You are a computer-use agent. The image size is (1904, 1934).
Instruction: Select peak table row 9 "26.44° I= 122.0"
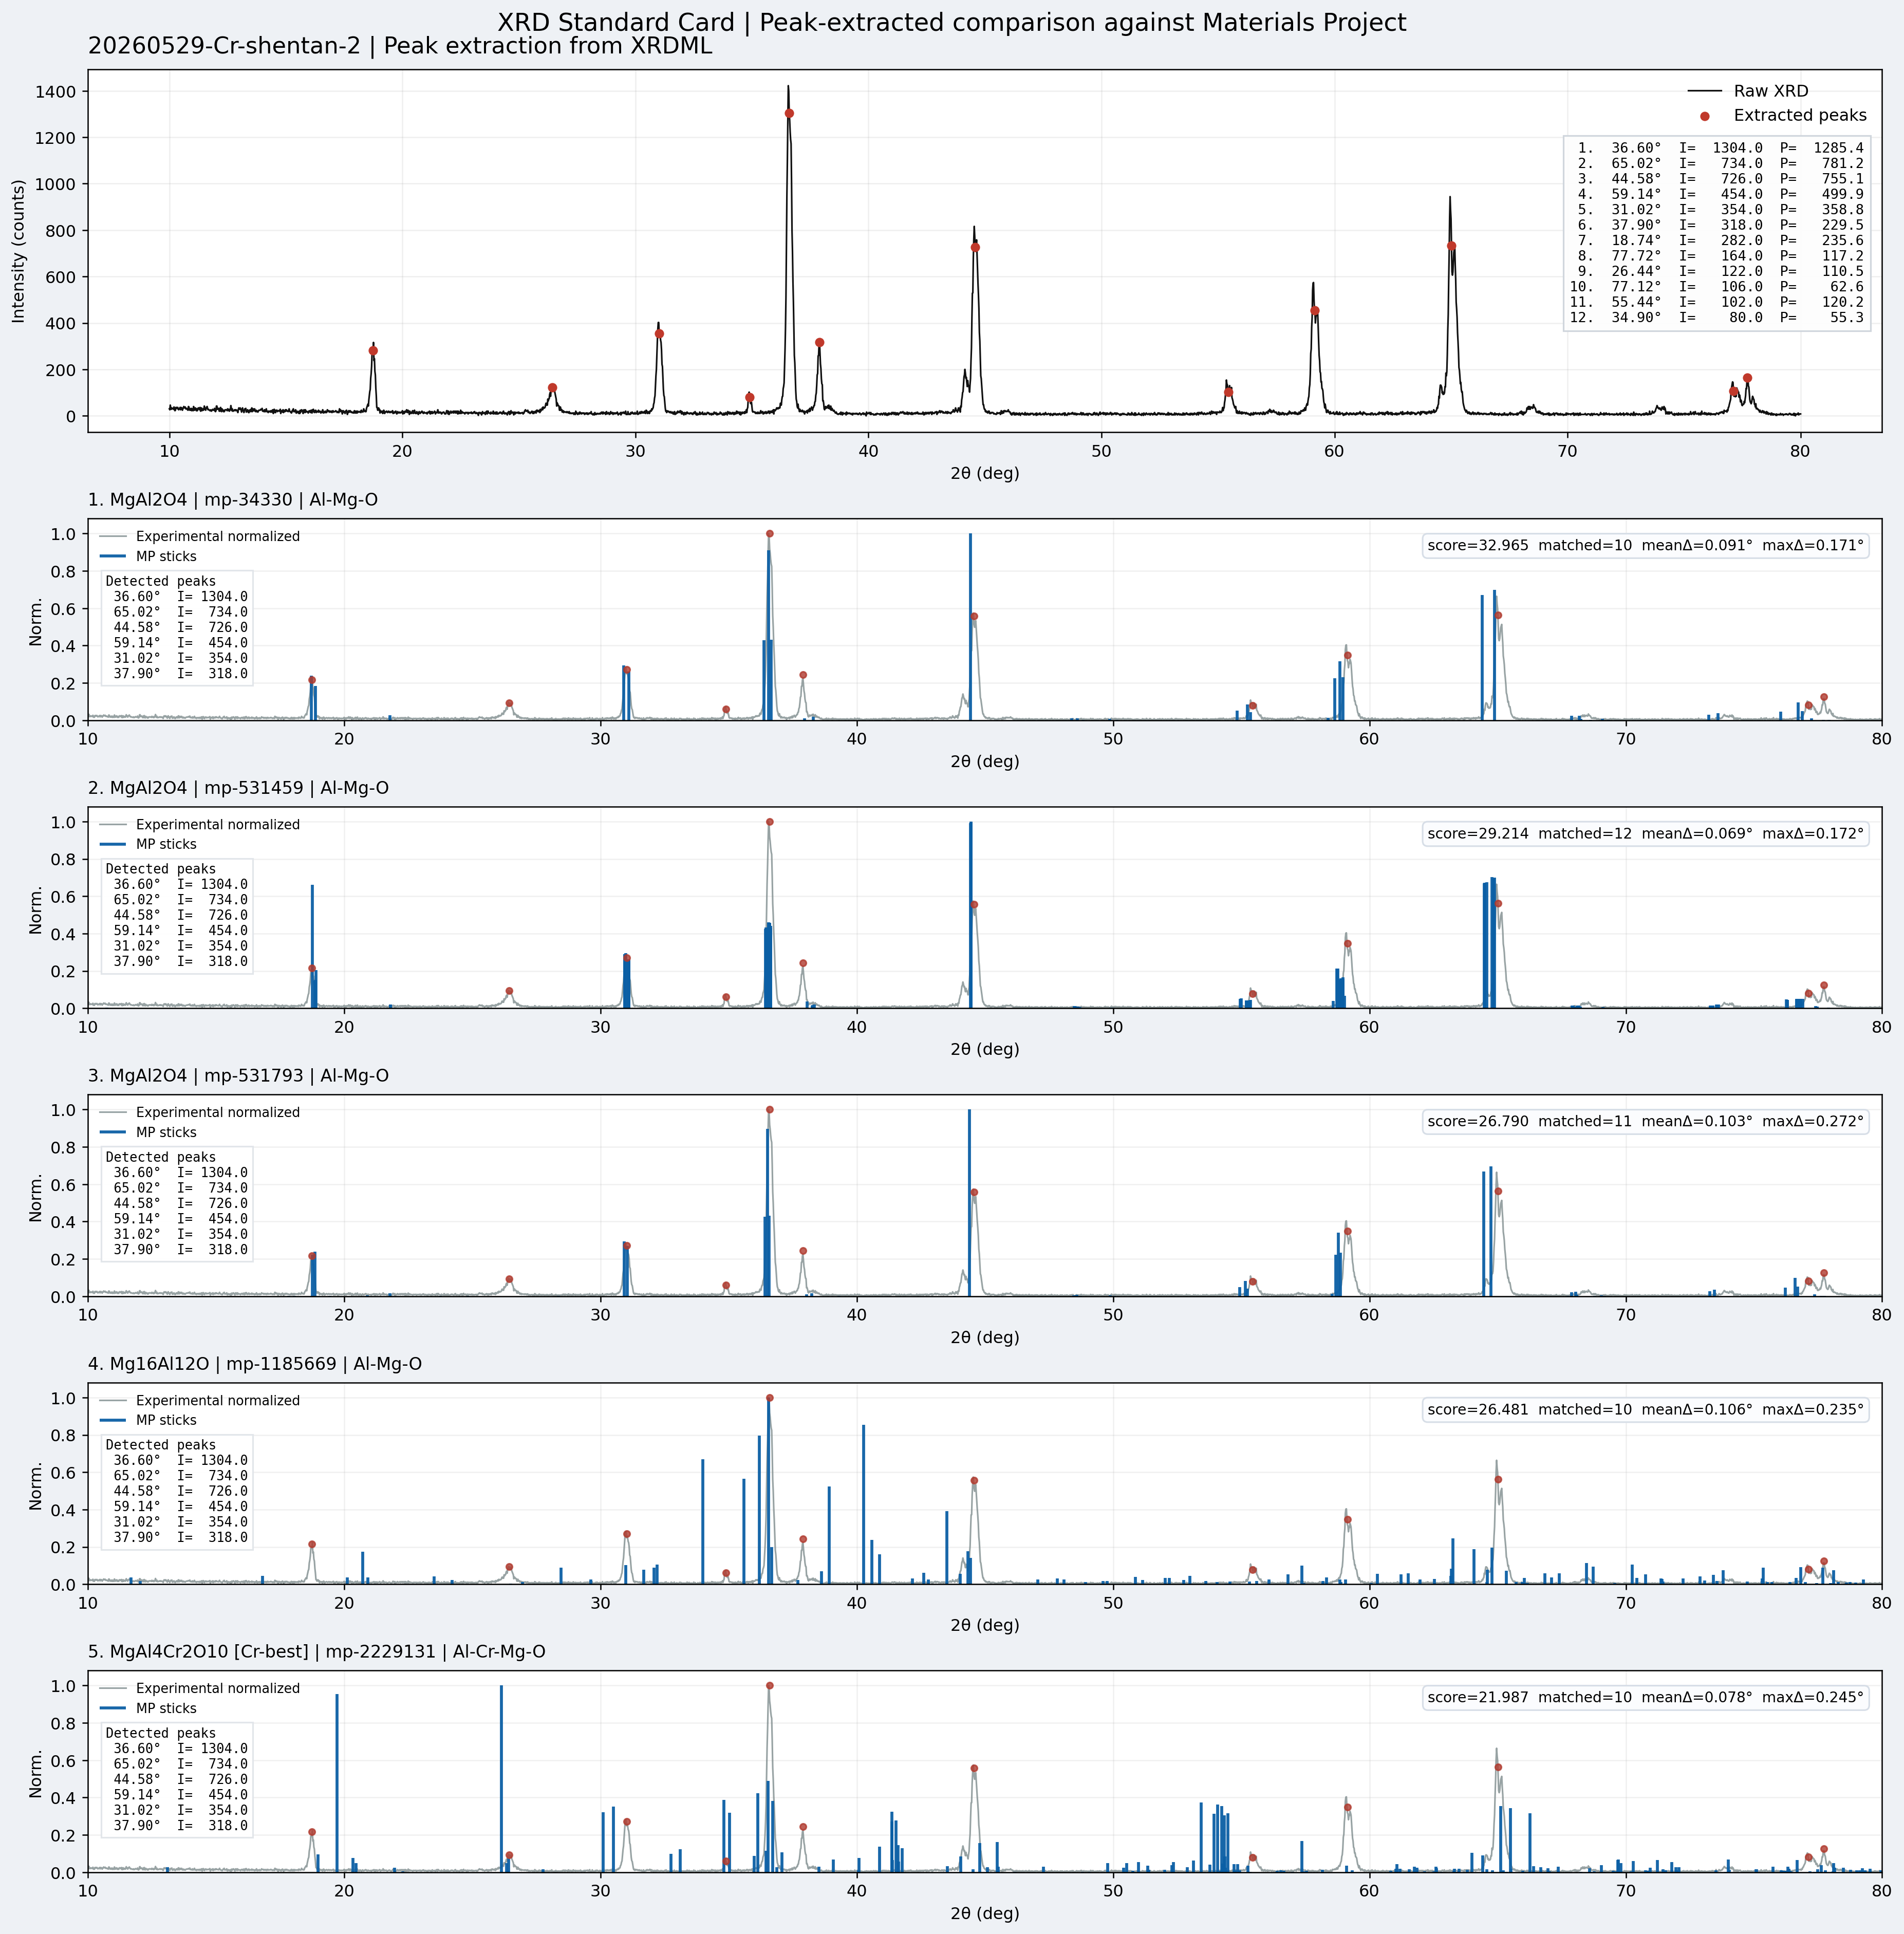click(x=1716, y=271)
